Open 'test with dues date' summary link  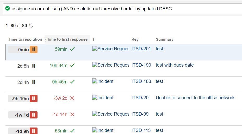tap(175, 65)
